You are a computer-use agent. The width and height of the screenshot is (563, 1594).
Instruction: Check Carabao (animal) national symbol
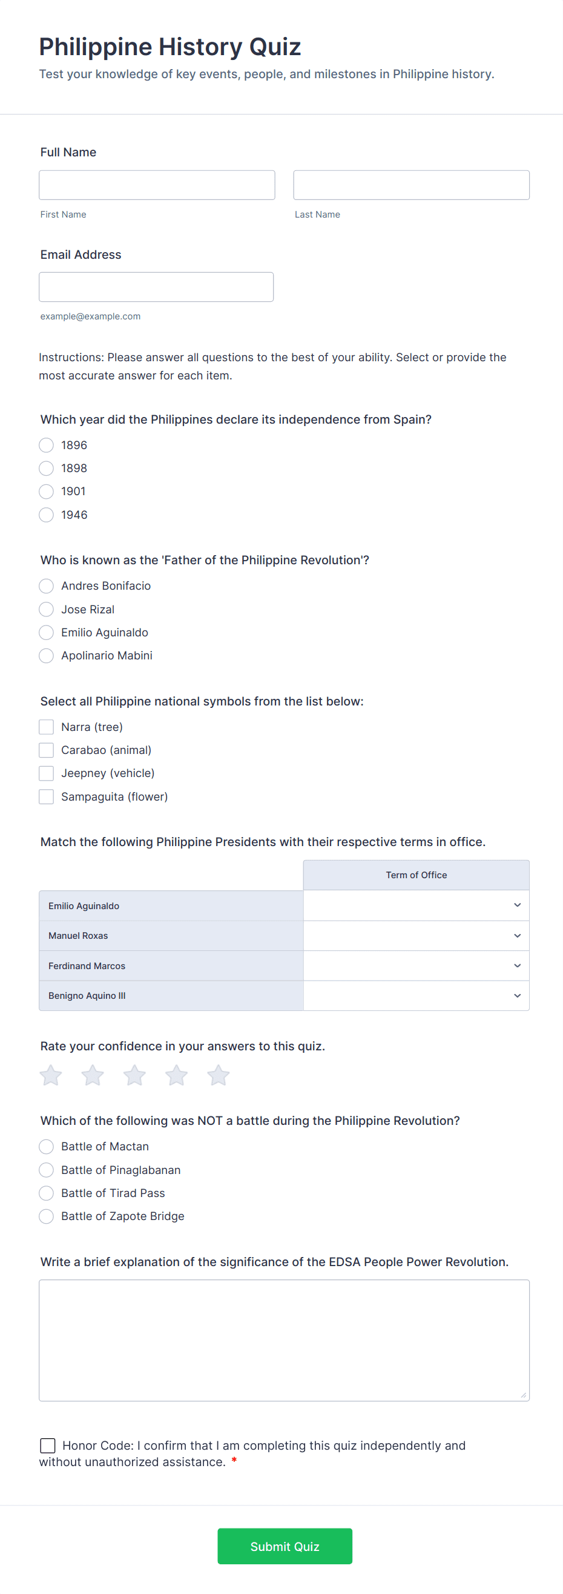coord(46,749)
